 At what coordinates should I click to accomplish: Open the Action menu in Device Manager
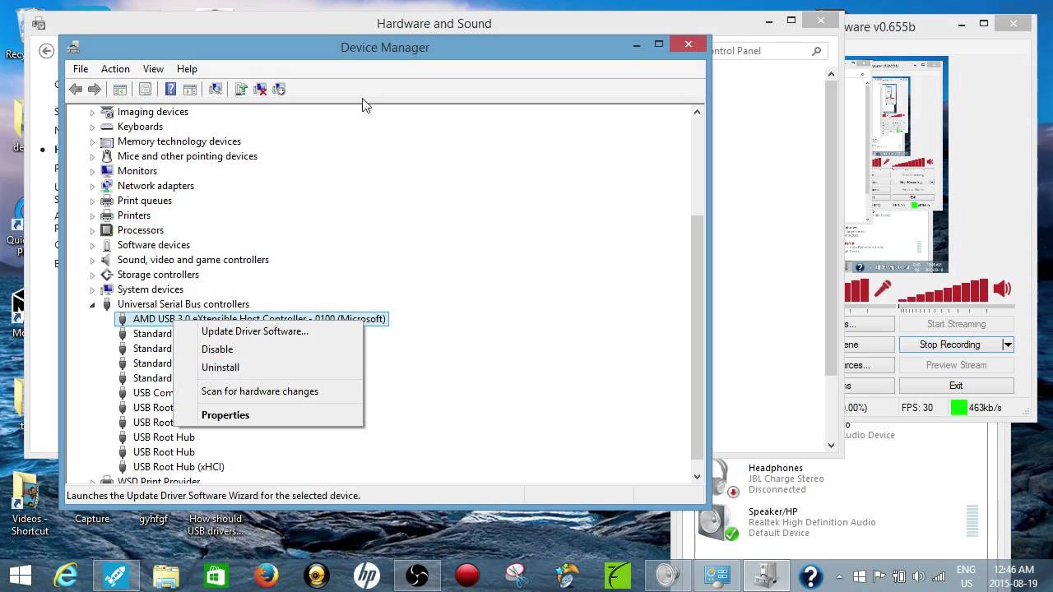115,69
